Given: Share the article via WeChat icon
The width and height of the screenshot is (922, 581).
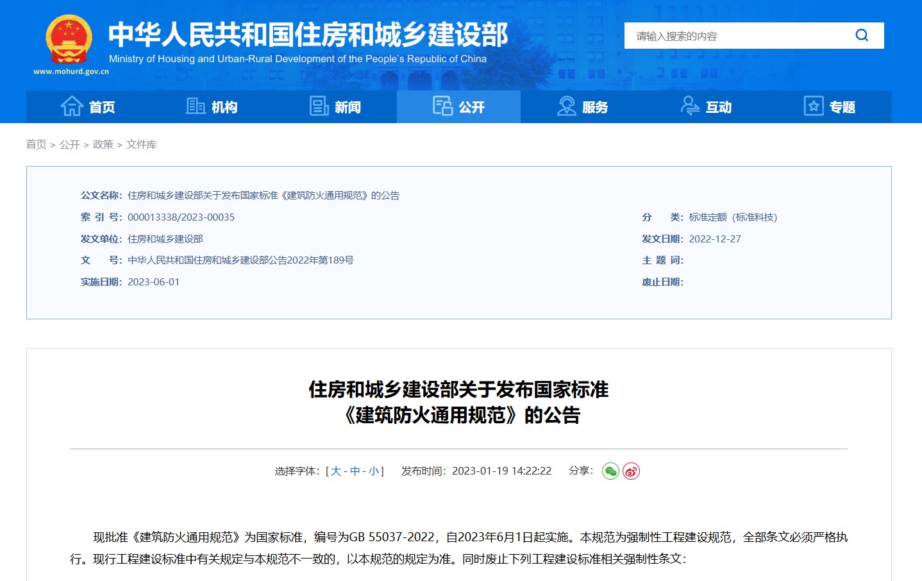Looking at the screenshot, I should tap(610, 471).
